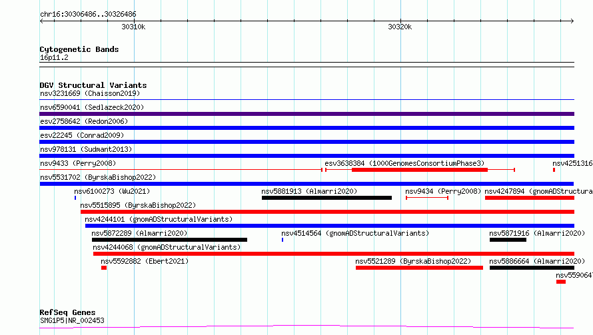
Task: Click the Cytogenetic Bands track title
Action: pos(79,49)
